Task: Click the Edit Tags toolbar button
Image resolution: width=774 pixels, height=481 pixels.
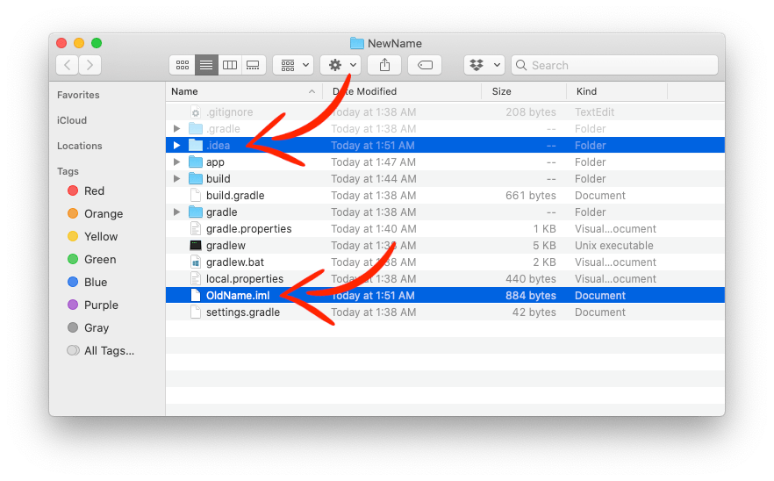Action: (425, 65)
